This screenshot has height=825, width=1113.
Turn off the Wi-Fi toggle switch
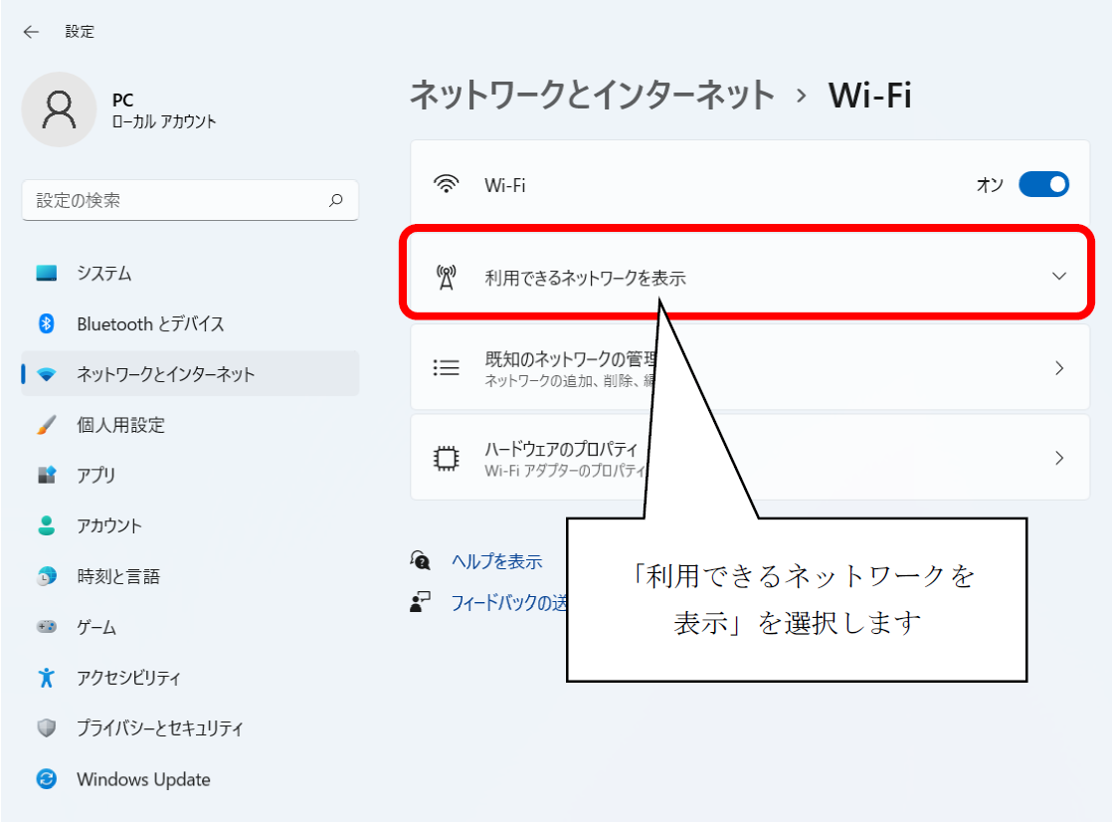[1043, 184]
